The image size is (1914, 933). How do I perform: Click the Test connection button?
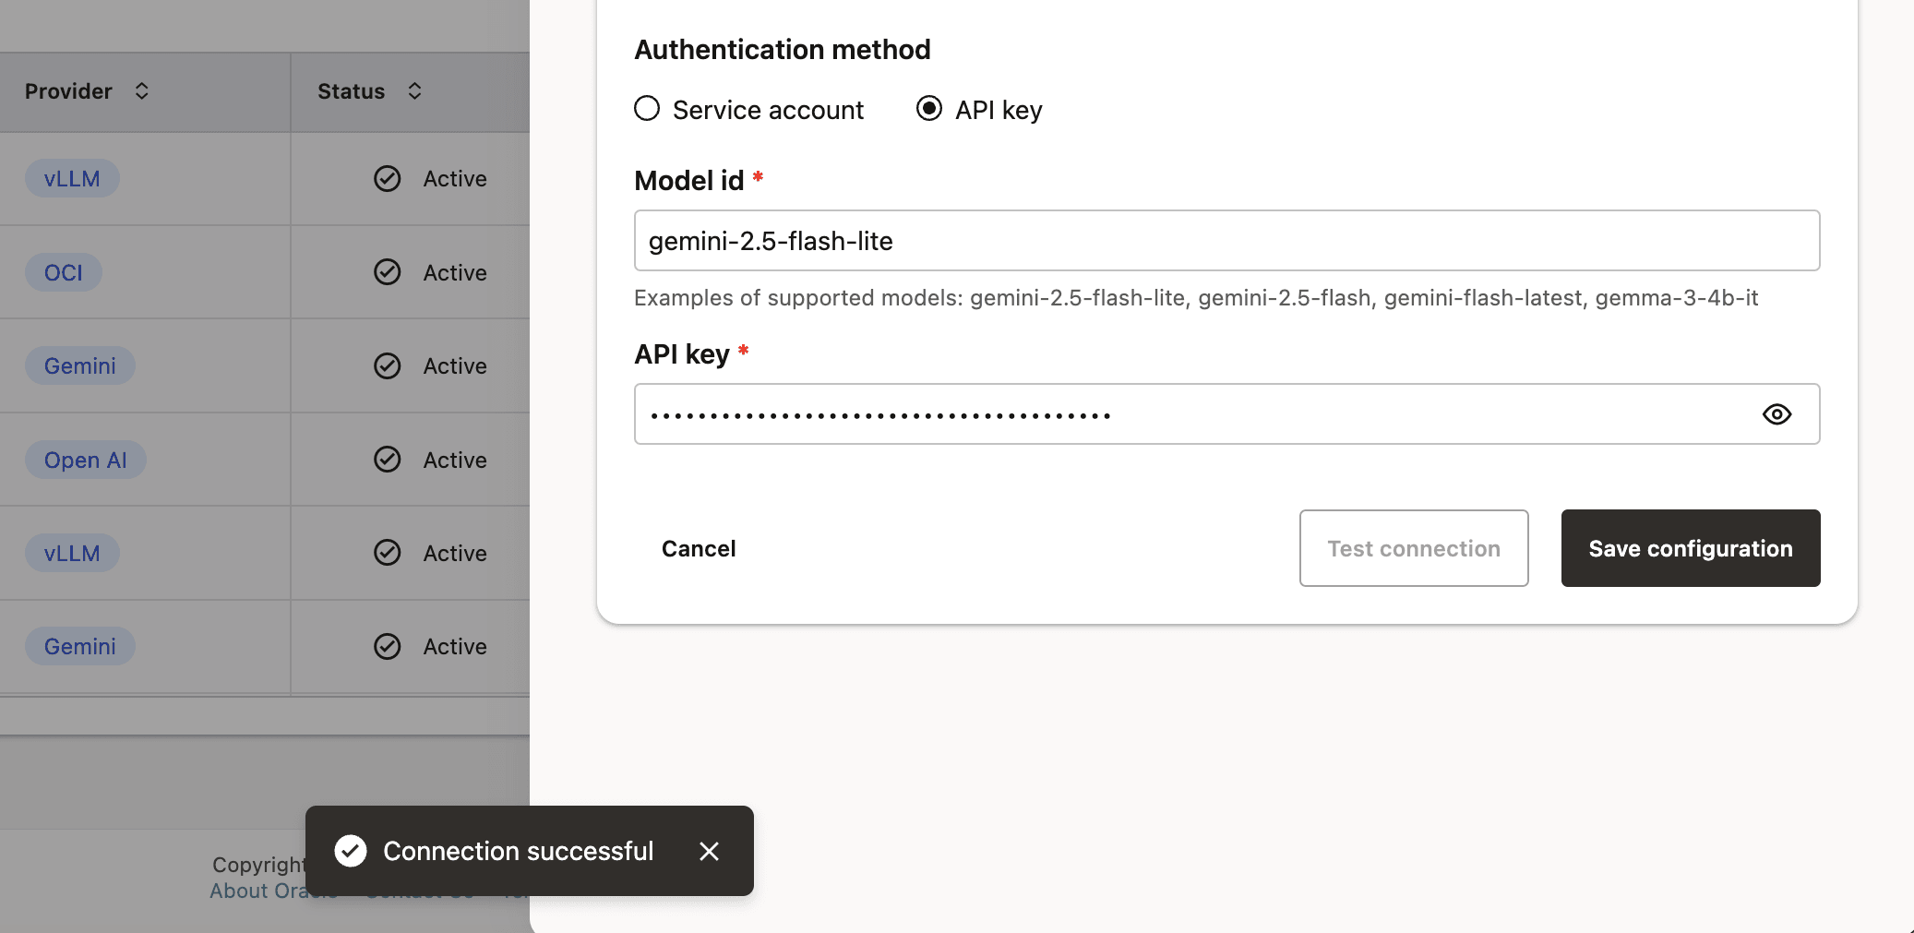pos(1413,548)
